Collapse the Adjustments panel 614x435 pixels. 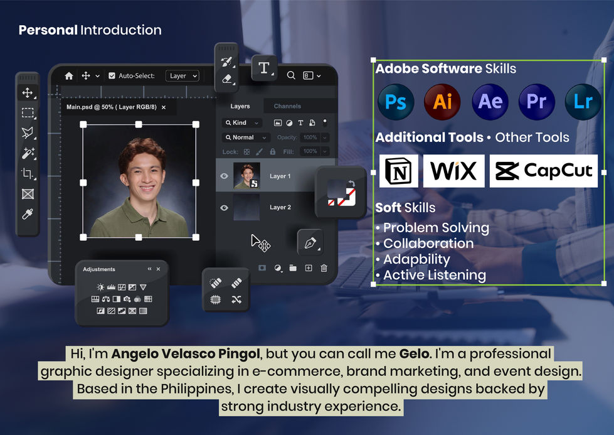pos(149,269)
